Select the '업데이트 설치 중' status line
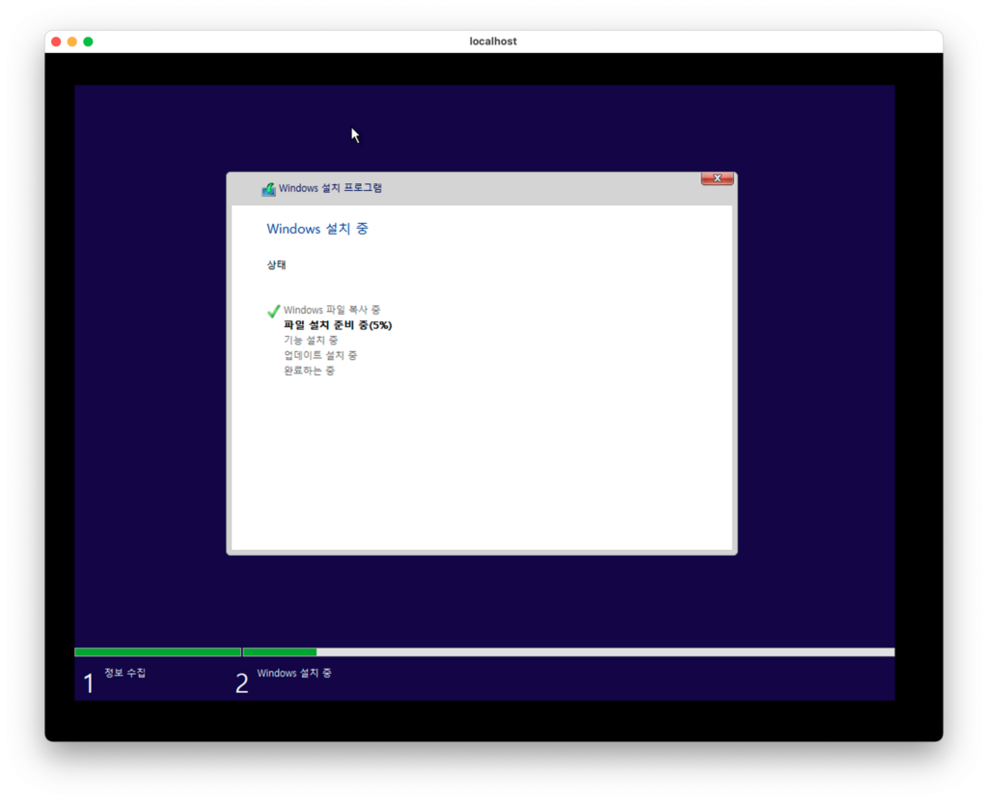Screen dimensions: 988x801 pos(320,355)
